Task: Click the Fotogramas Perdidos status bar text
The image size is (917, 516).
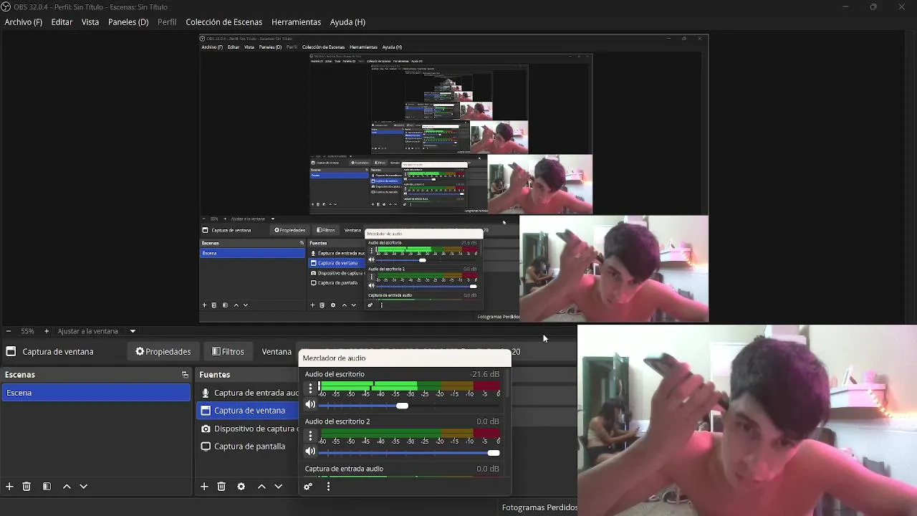Action: (x=539, y=507)
